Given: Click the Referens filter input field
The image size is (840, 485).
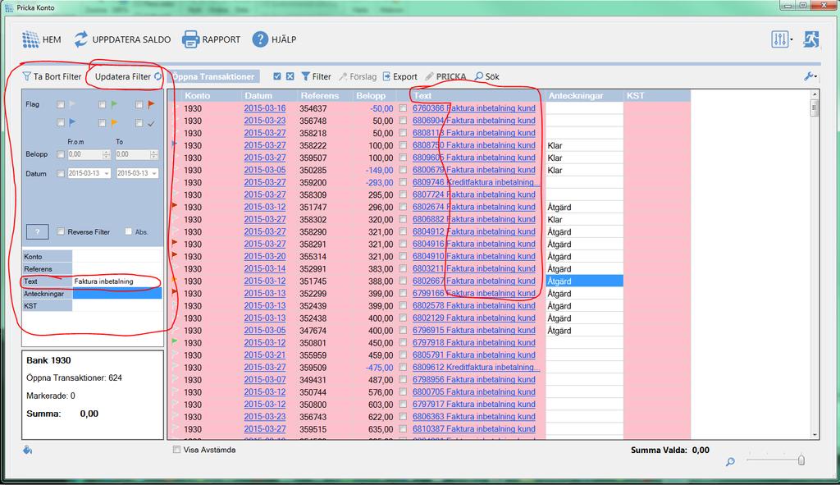Looking at the screenshot, I should (116, 268).
